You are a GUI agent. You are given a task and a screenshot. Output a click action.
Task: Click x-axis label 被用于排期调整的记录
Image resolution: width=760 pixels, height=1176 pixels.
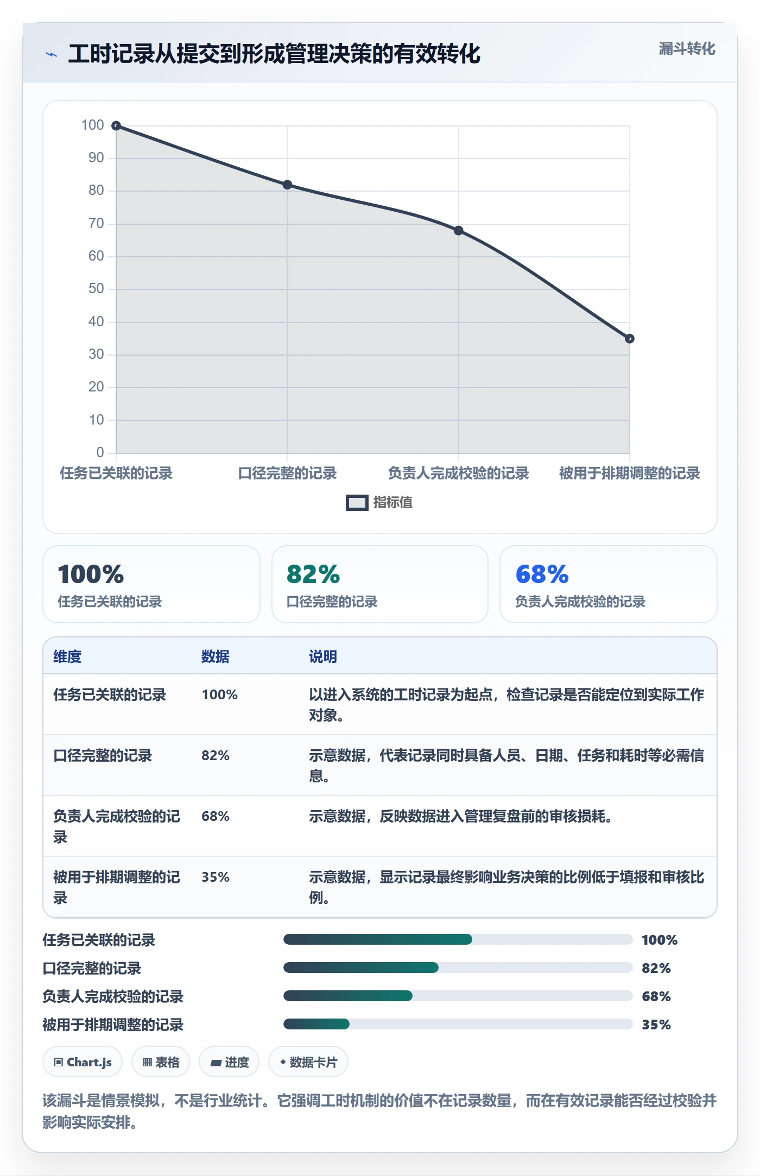click(630, 473)
